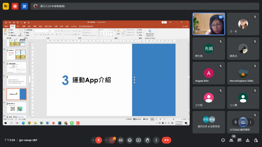The height and width of the screenshot is (147, 262).
Task: Click the 登入 sign-in button in title bar
Action: point(164,22)
